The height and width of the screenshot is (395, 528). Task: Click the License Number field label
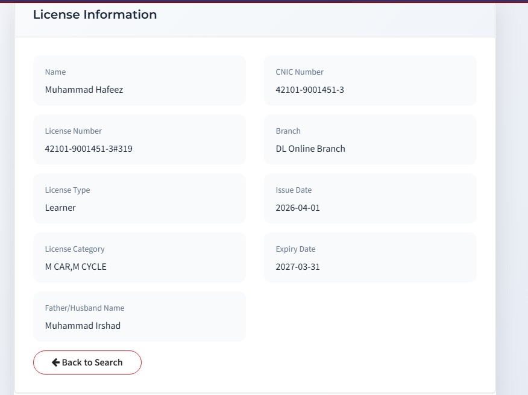[x=73, y=131]
